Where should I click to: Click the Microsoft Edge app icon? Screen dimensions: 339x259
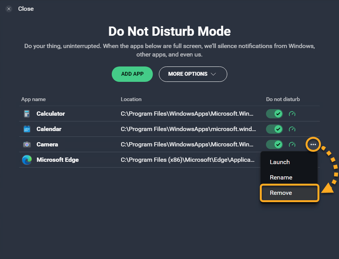click(27, 160)
